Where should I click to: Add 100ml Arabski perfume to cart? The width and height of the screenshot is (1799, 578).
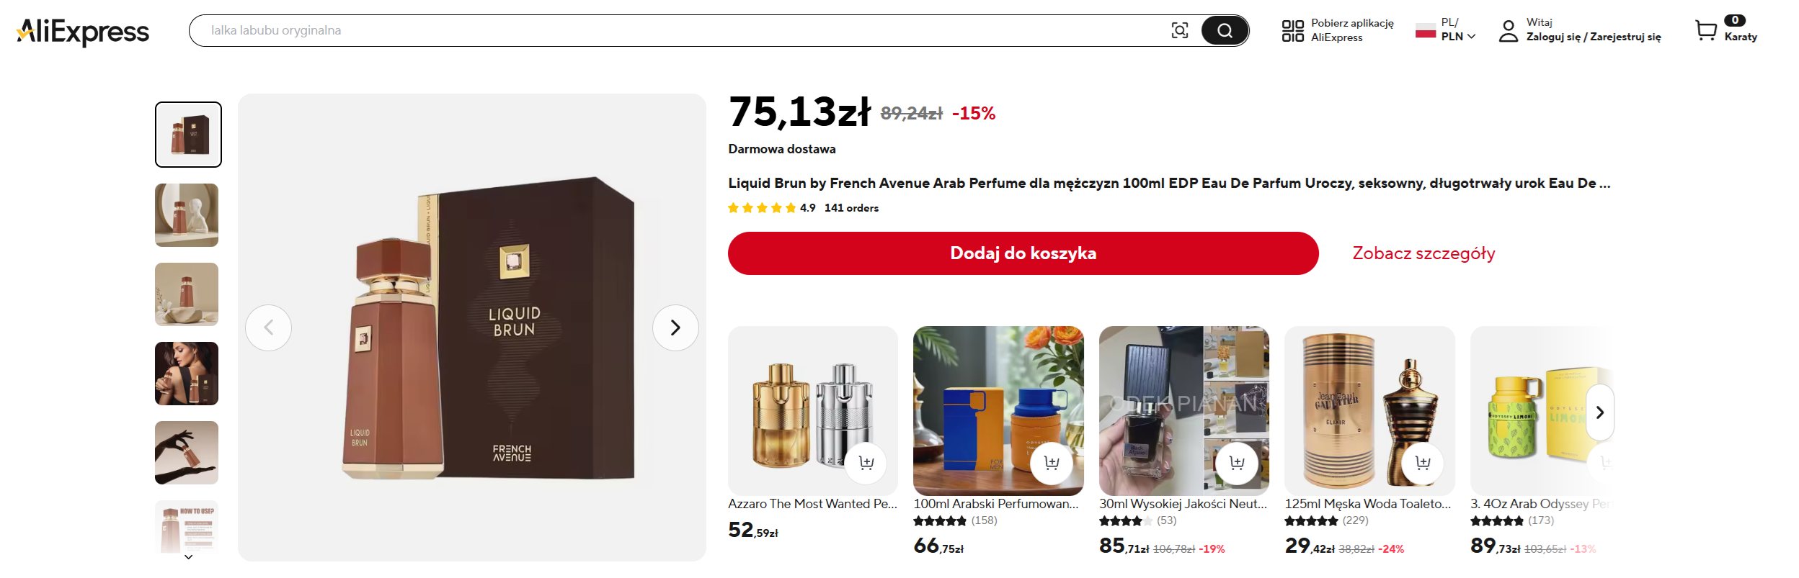(x=1052, y=463)
